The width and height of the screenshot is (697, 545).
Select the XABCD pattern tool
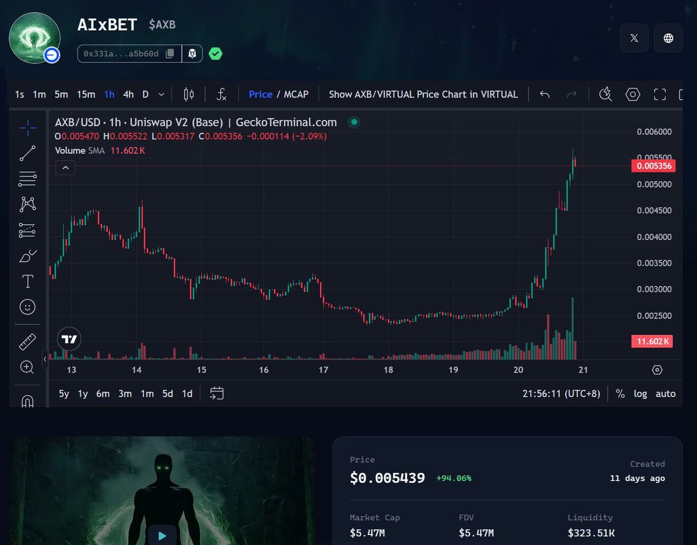pos(27,204)
